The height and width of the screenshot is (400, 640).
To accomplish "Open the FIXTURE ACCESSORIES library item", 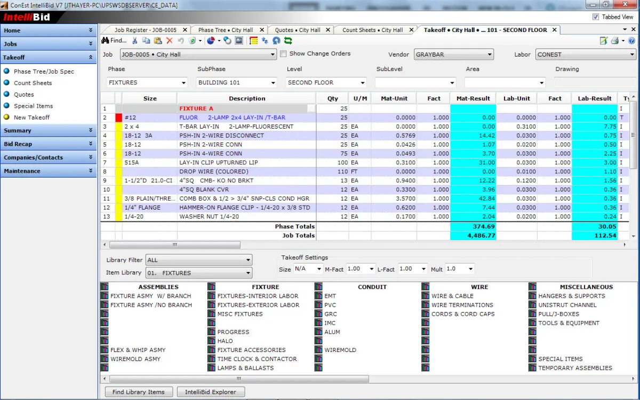I will (x=251, y=350).
